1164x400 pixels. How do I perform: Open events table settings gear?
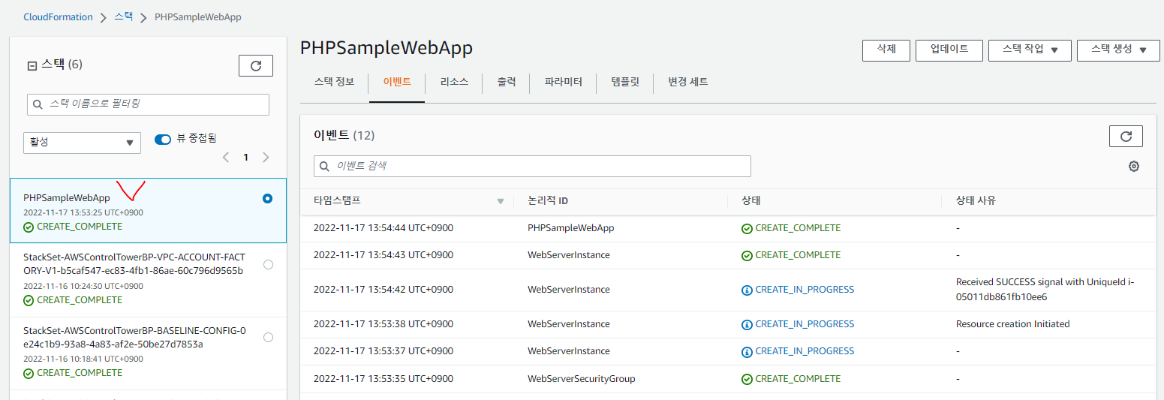(x=1134, y=167)
